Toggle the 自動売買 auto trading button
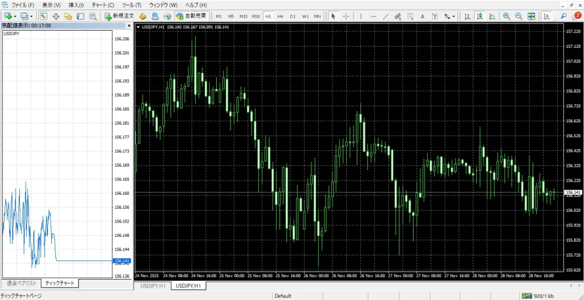Viewport: 584px width, 300px height. click(190, 16)
